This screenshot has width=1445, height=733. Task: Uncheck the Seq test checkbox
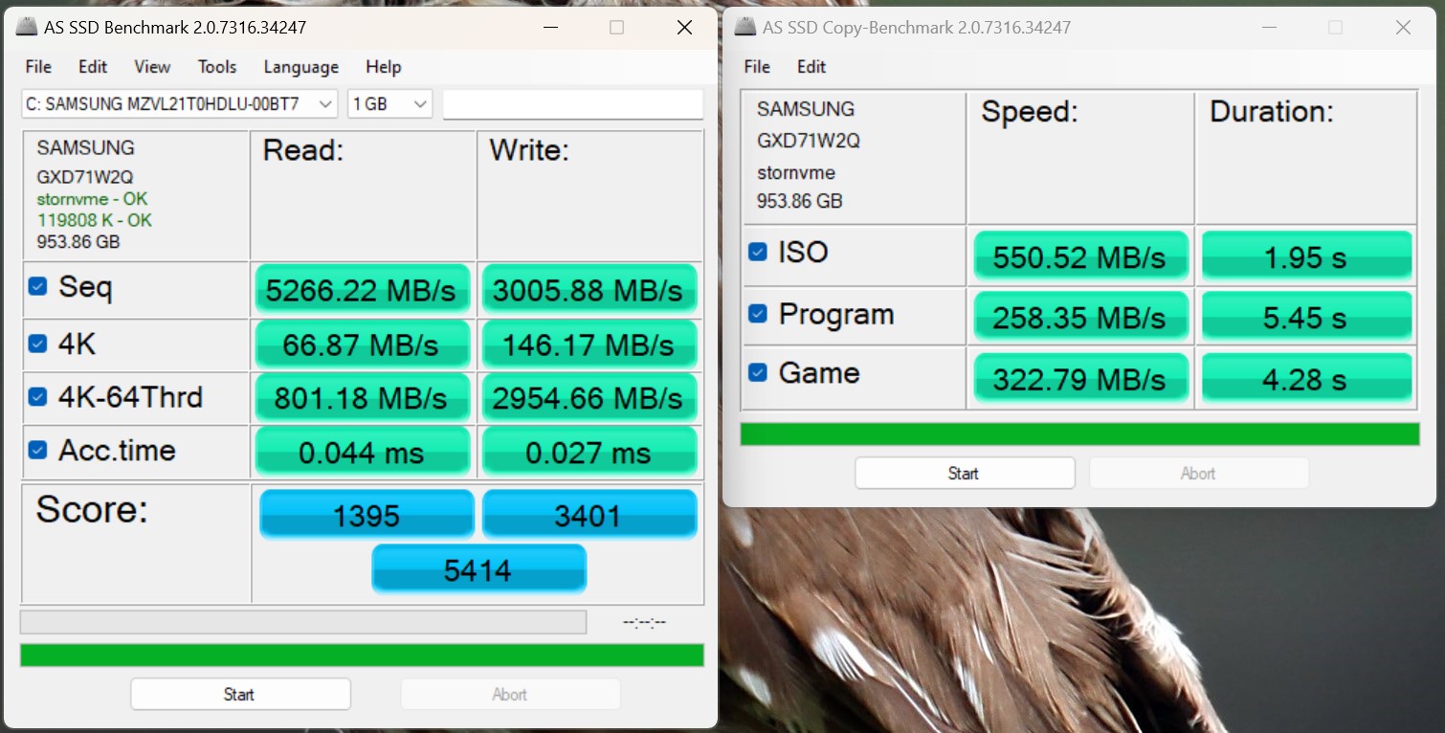38,286
